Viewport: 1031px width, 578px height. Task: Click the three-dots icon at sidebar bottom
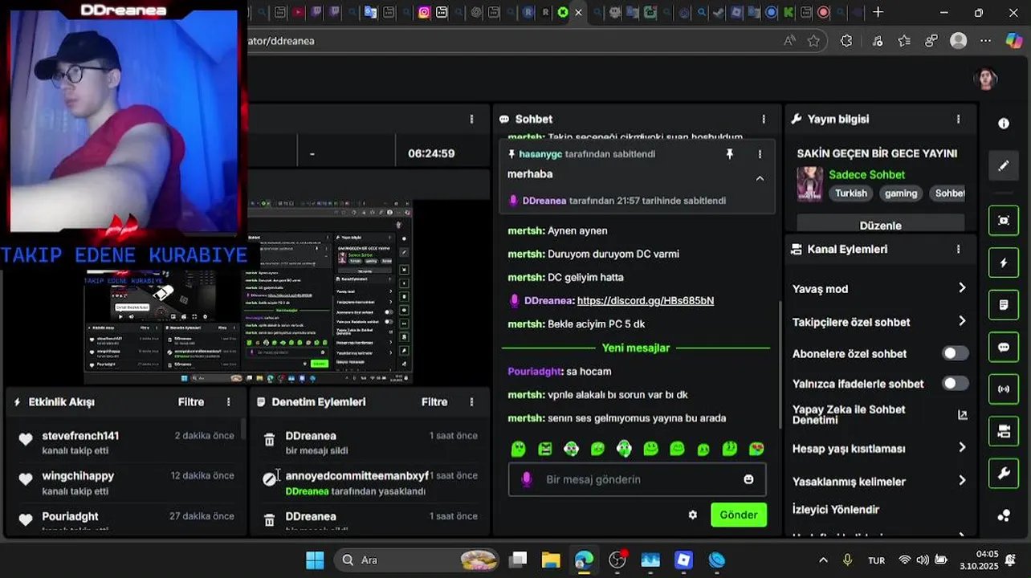(1004, 516)
